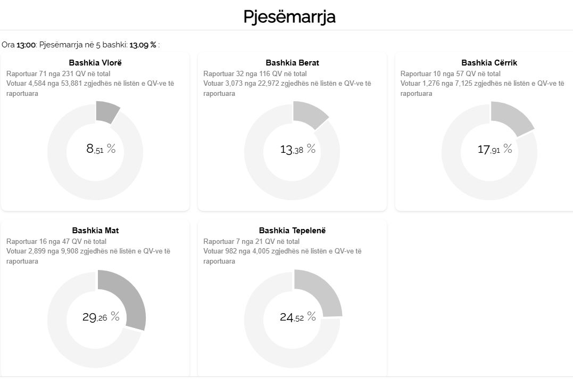Open the Bashkia Berat card title
The image size is (573, 385).
pyautogui.click(x=292, y=63)
